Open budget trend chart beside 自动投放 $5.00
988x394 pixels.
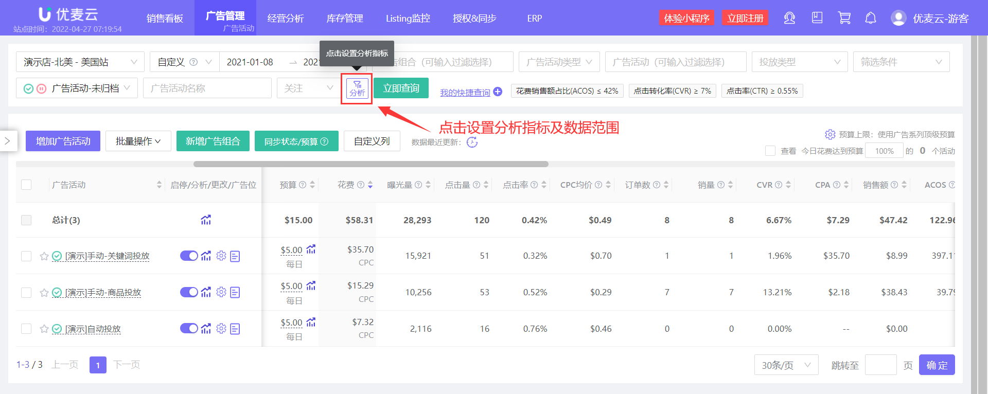tap(311, 322)
